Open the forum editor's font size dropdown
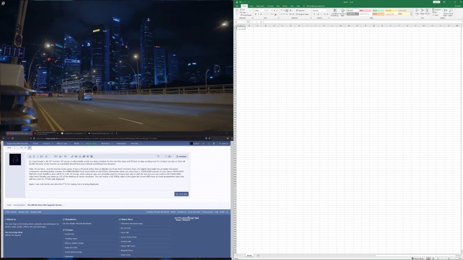The height and width of the screenshot is (260, 463). tap(42, 157)
